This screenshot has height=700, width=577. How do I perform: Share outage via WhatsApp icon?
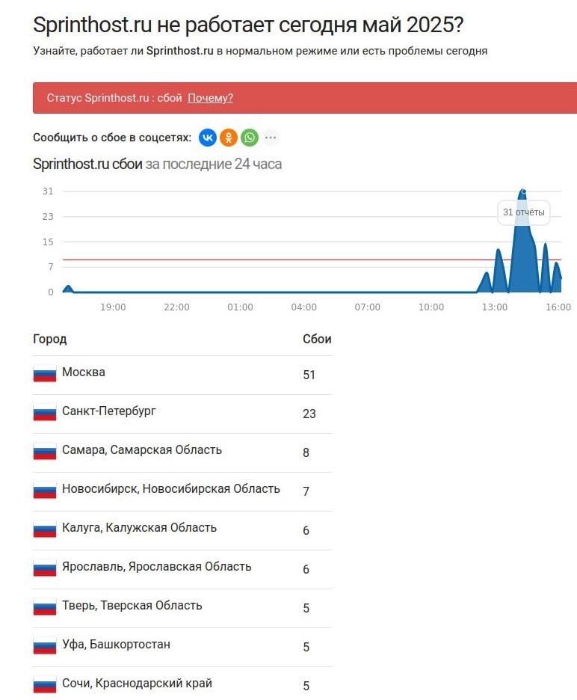point(250,138)
